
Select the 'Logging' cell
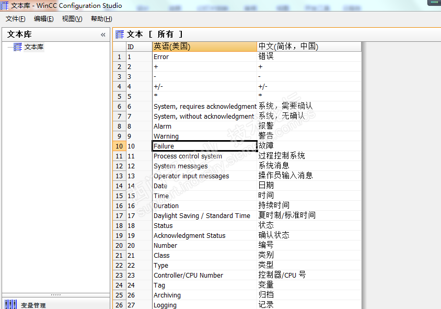pos(204,305)
